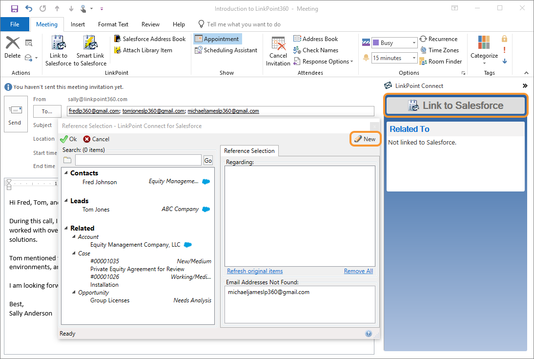Viewport: 534px width, 359px height.
Task: Collapse the Contacts group
Action: click(x=66, y=173)
